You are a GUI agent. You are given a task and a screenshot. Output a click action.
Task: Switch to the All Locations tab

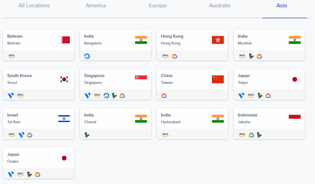34,6
